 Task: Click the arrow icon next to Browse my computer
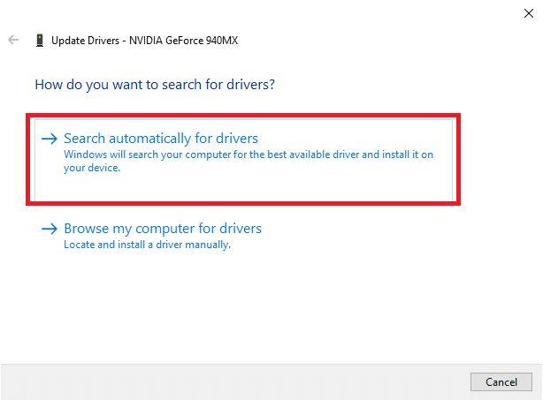pyautogui.click(x=50, y=229)
